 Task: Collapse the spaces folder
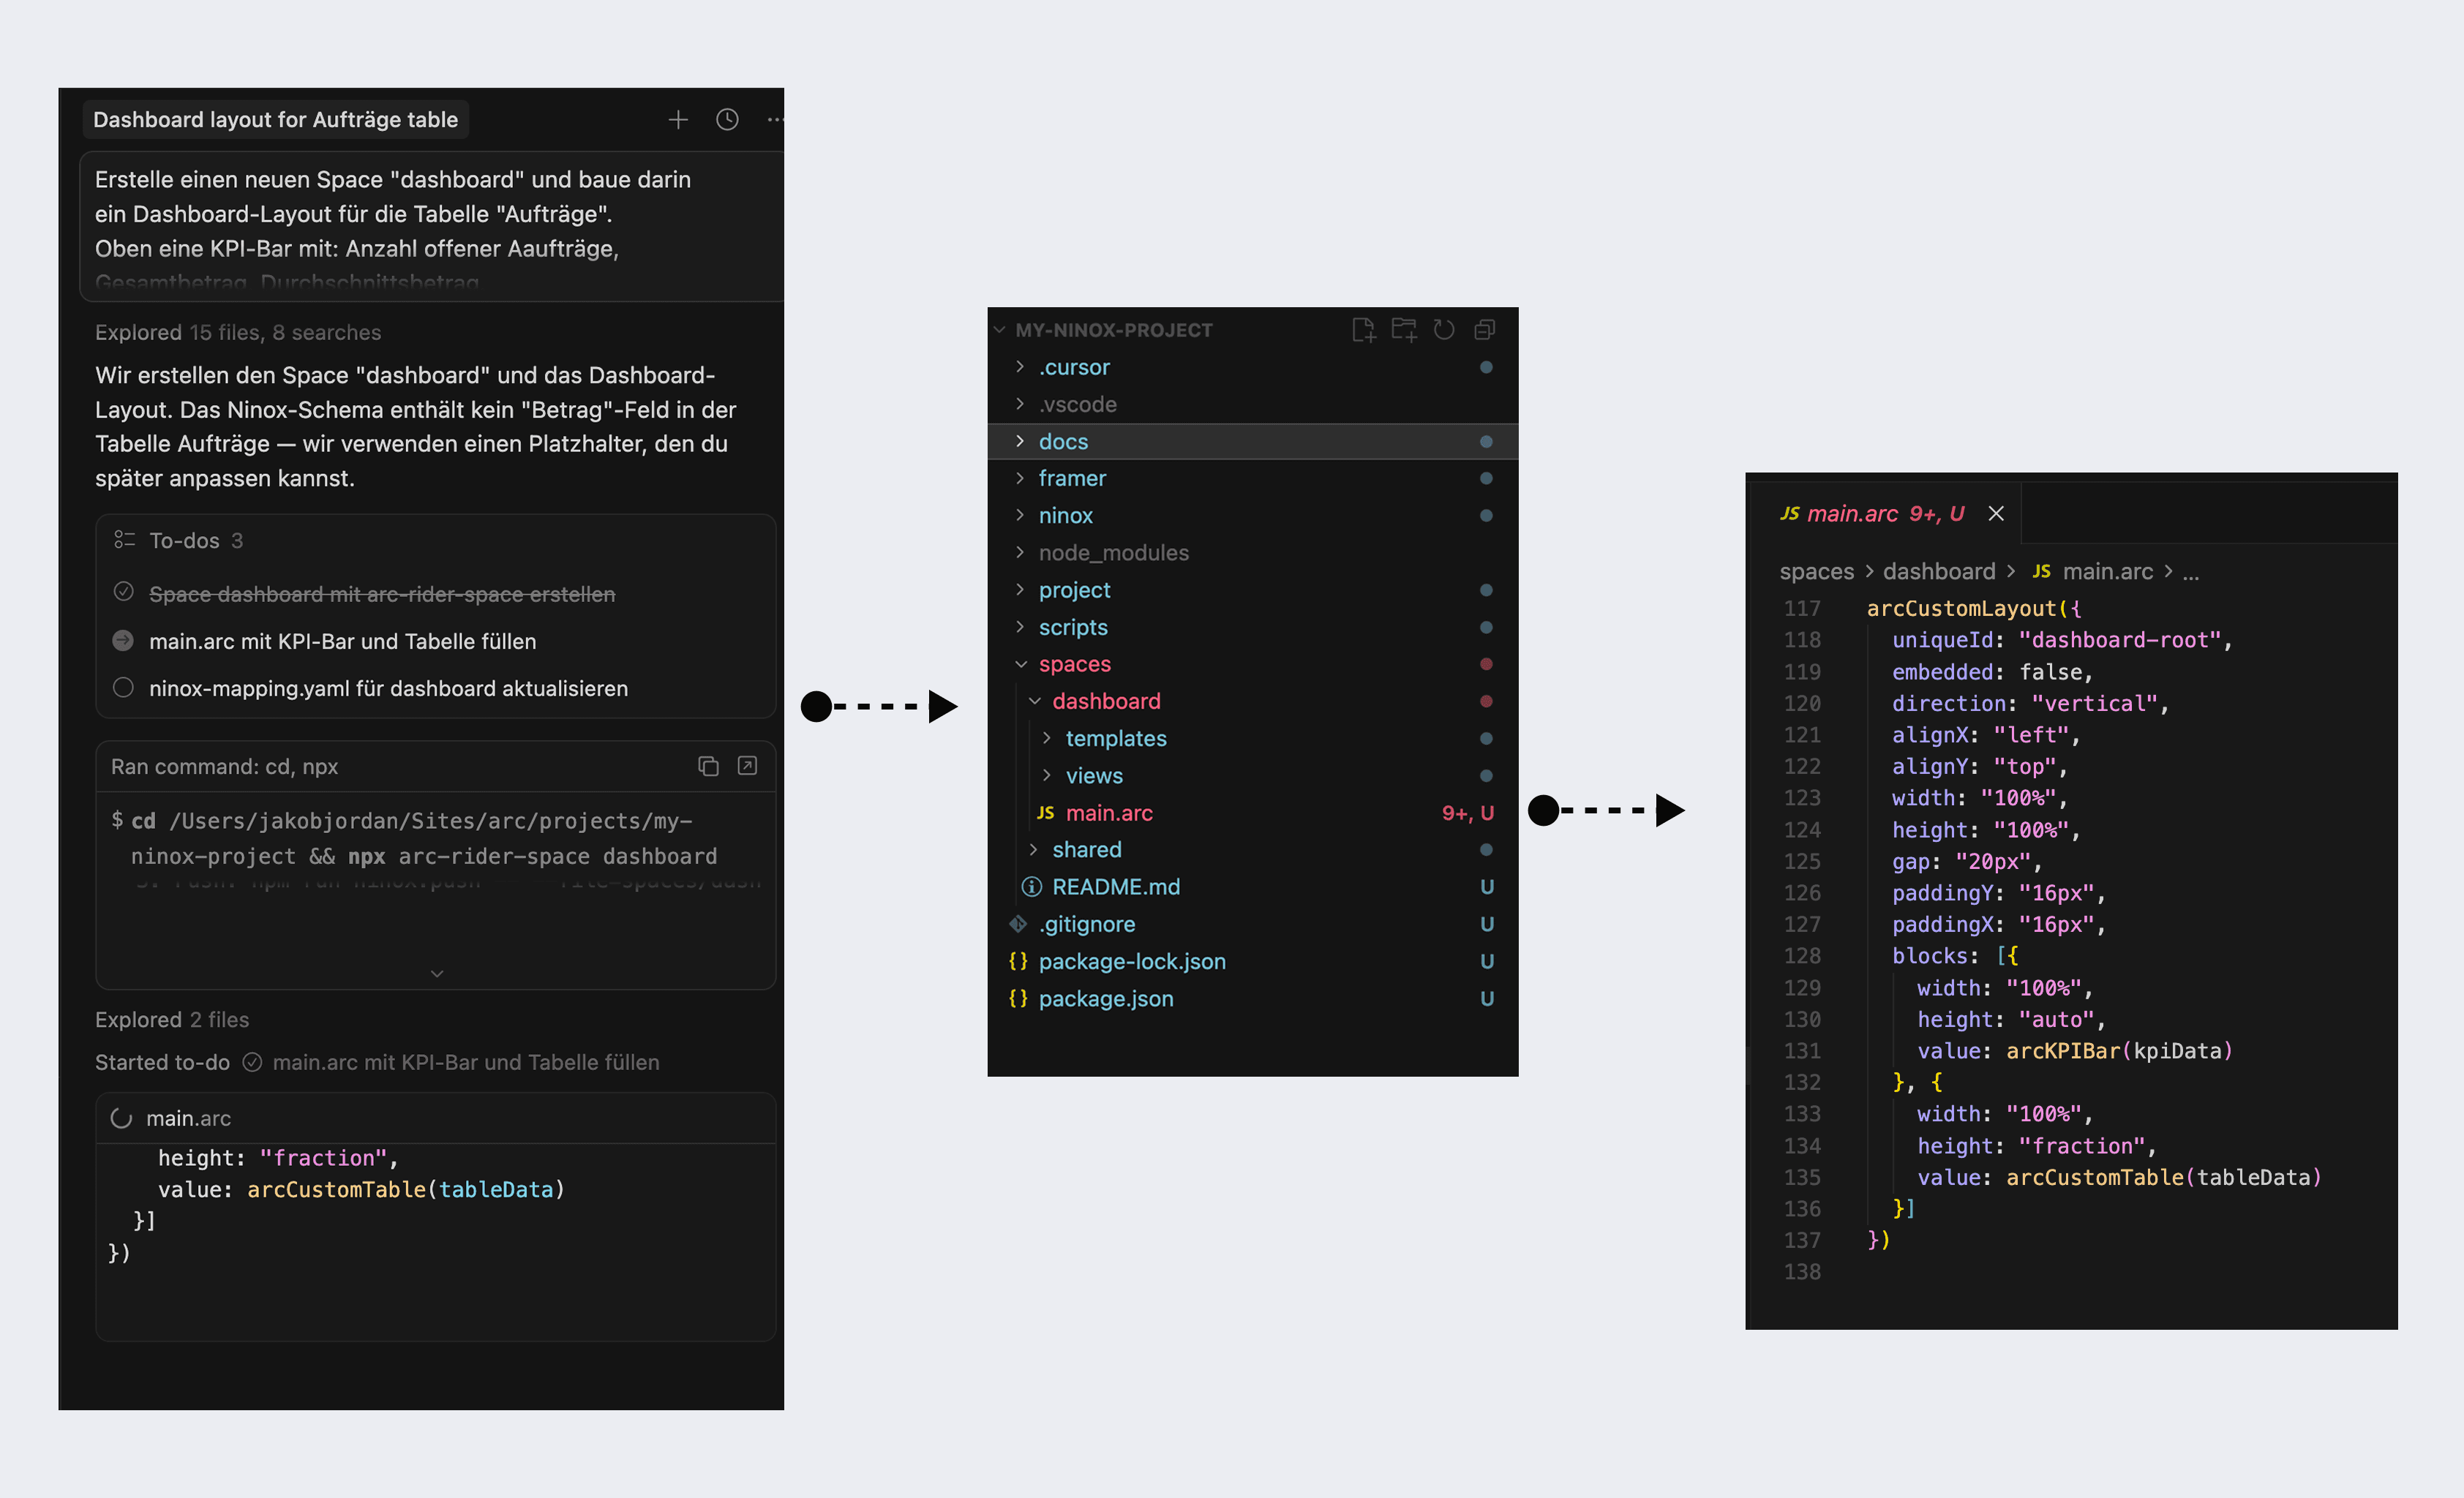[x=1074, y=664]
